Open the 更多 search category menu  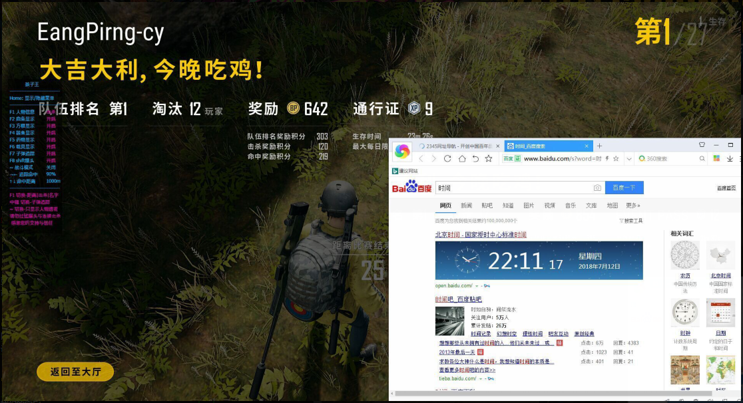(633, 205)
